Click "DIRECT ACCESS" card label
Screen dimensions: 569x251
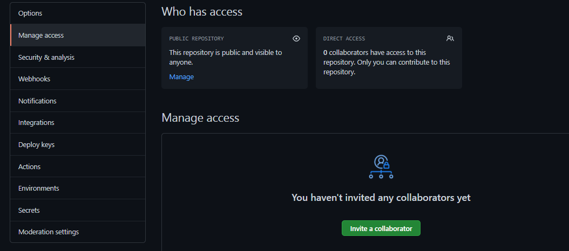click(x=344, y=38)
